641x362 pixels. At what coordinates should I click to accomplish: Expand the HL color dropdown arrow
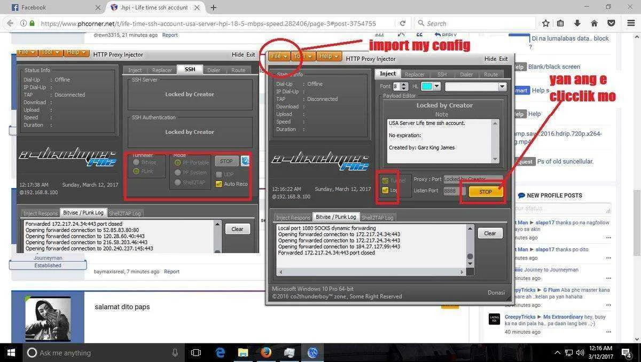coord(437,86)
